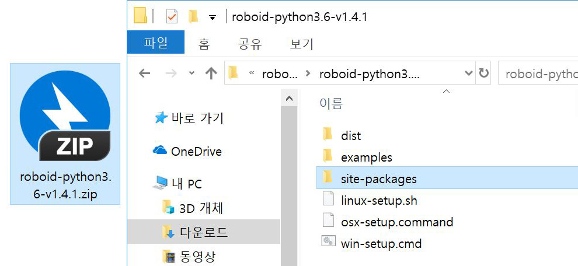Click the roboid-python3.... breadcrumb segment
Viewport: 578px width, 266px height.
370,74
